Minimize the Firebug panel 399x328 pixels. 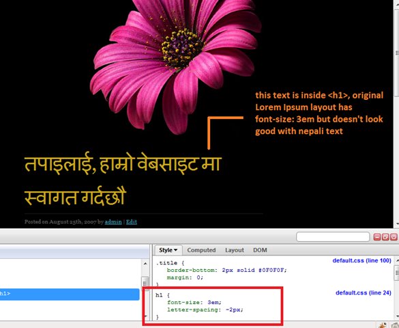click(377, 237)
